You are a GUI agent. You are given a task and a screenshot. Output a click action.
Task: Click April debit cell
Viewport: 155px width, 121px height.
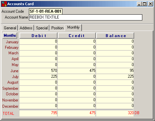(38, 59)
